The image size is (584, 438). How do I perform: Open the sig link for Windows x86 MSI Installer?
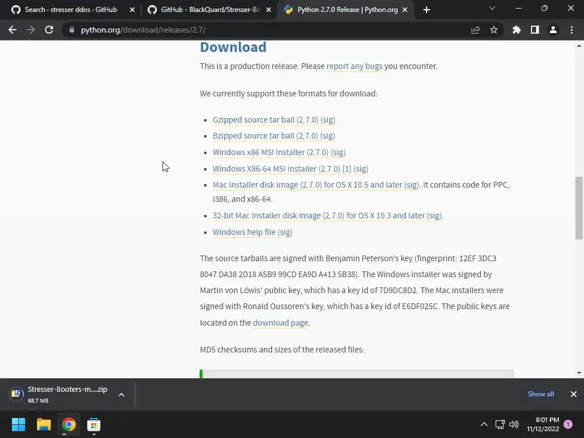pyautogui.click(x=338, y=152)
